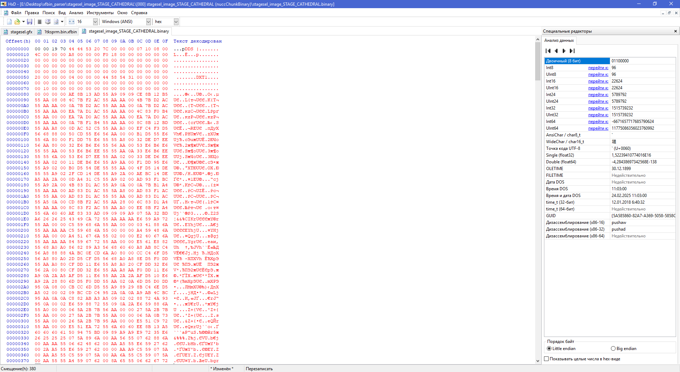The width and height of the screenshot is (680, 372).
Task: Open the Поиск menu
Action: [x=49, y=13]
